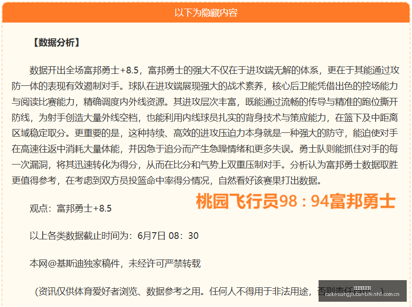This screenshot has height=307, width=412.
Task: Click the line starting 数据开出全场富邦勇士+8.5
Action: pos(215,70)
